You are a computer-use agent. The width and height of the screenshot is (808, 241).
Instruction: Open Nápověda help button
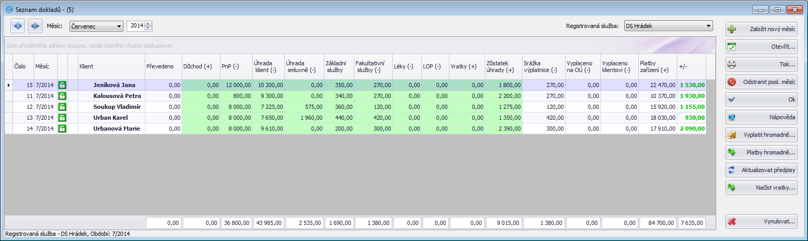(761, 117)
